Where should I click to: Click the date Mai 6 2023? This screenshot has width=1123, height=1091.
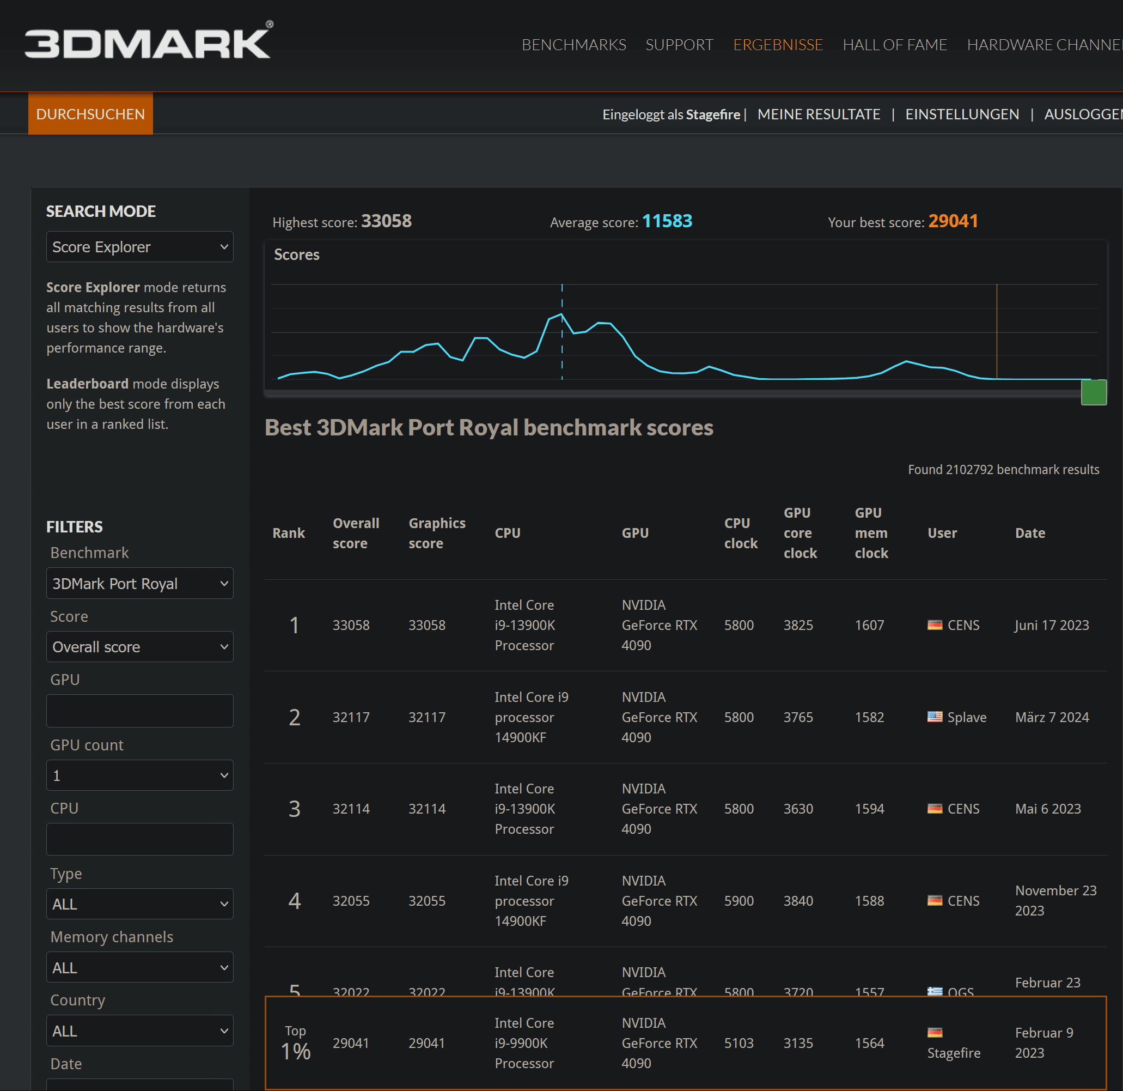tap(1047, 808)
